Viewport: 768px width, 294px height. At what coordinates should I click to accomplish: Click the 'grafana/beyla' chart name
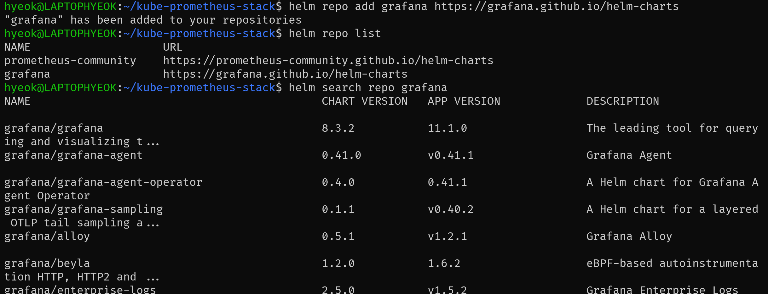coord(47,263)
